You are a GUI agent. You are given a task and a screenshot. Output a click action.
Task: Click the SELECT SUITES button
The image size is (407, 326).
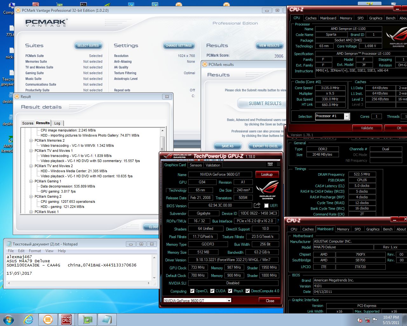pos(88,46)
